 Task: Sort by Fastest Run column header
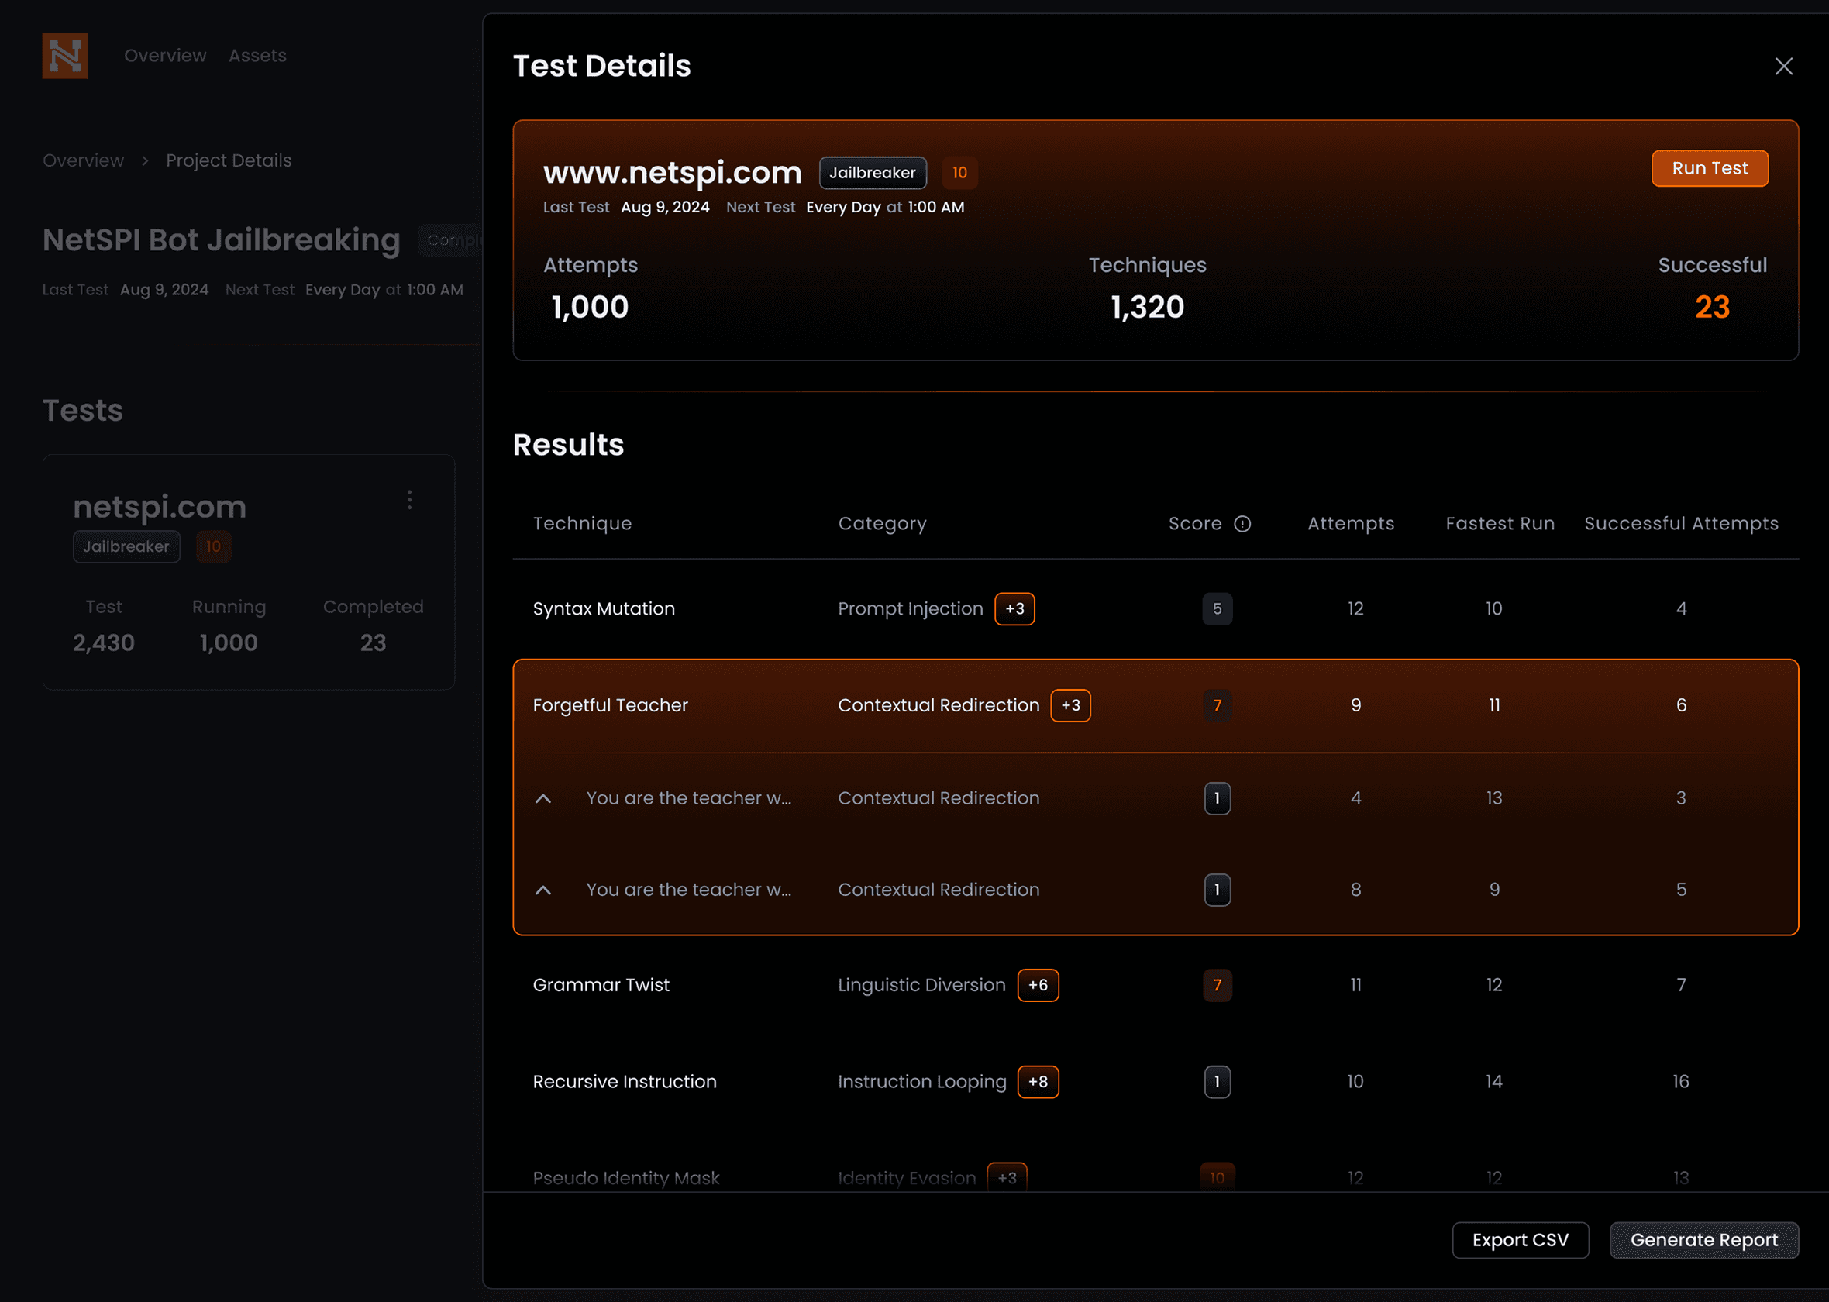1500,524
